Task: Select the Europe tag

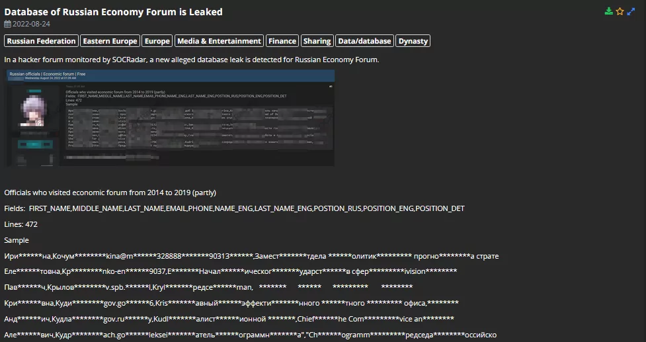Action: 157,41
